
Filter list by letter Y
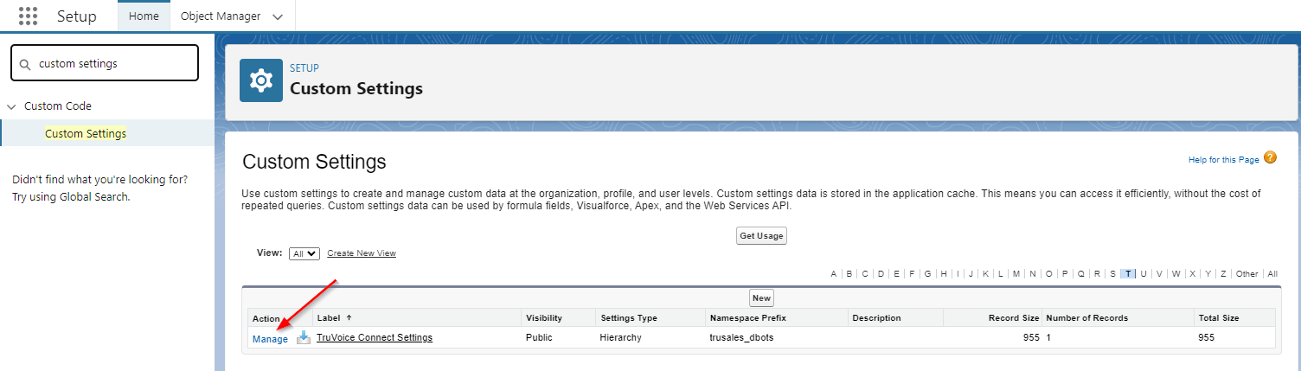point(1208,274)
